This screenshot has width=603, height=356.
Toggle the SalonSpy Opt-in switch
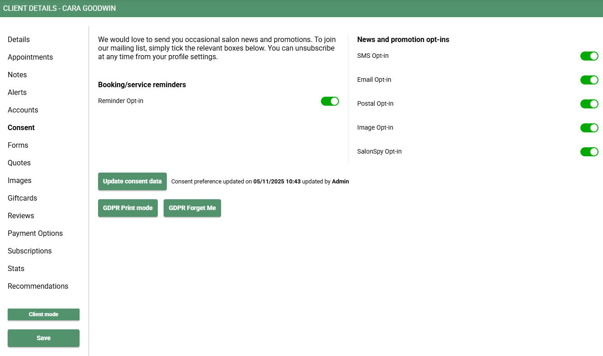[589, 152]
